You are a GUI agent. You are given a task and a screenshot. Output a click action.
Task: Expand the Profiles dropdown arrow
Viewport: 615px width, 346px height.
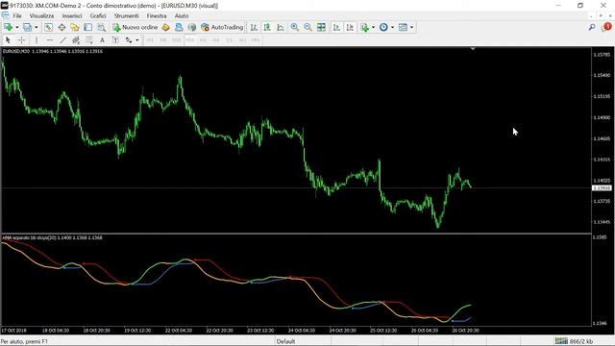point(37,27)
